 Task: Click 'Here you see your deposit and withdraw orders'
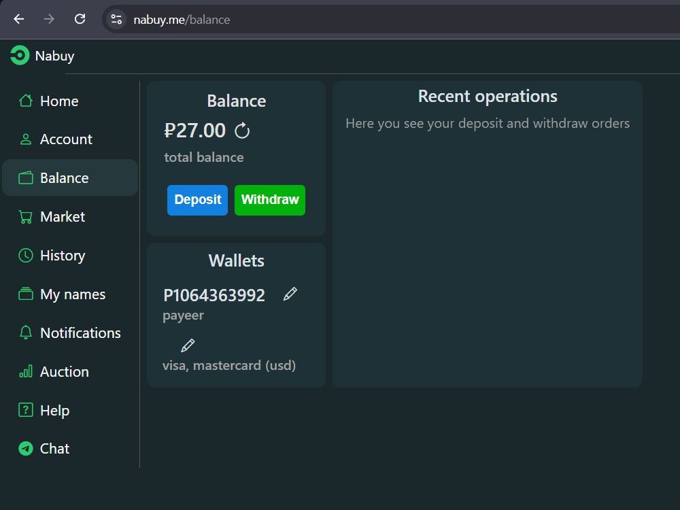click(488, 123)
